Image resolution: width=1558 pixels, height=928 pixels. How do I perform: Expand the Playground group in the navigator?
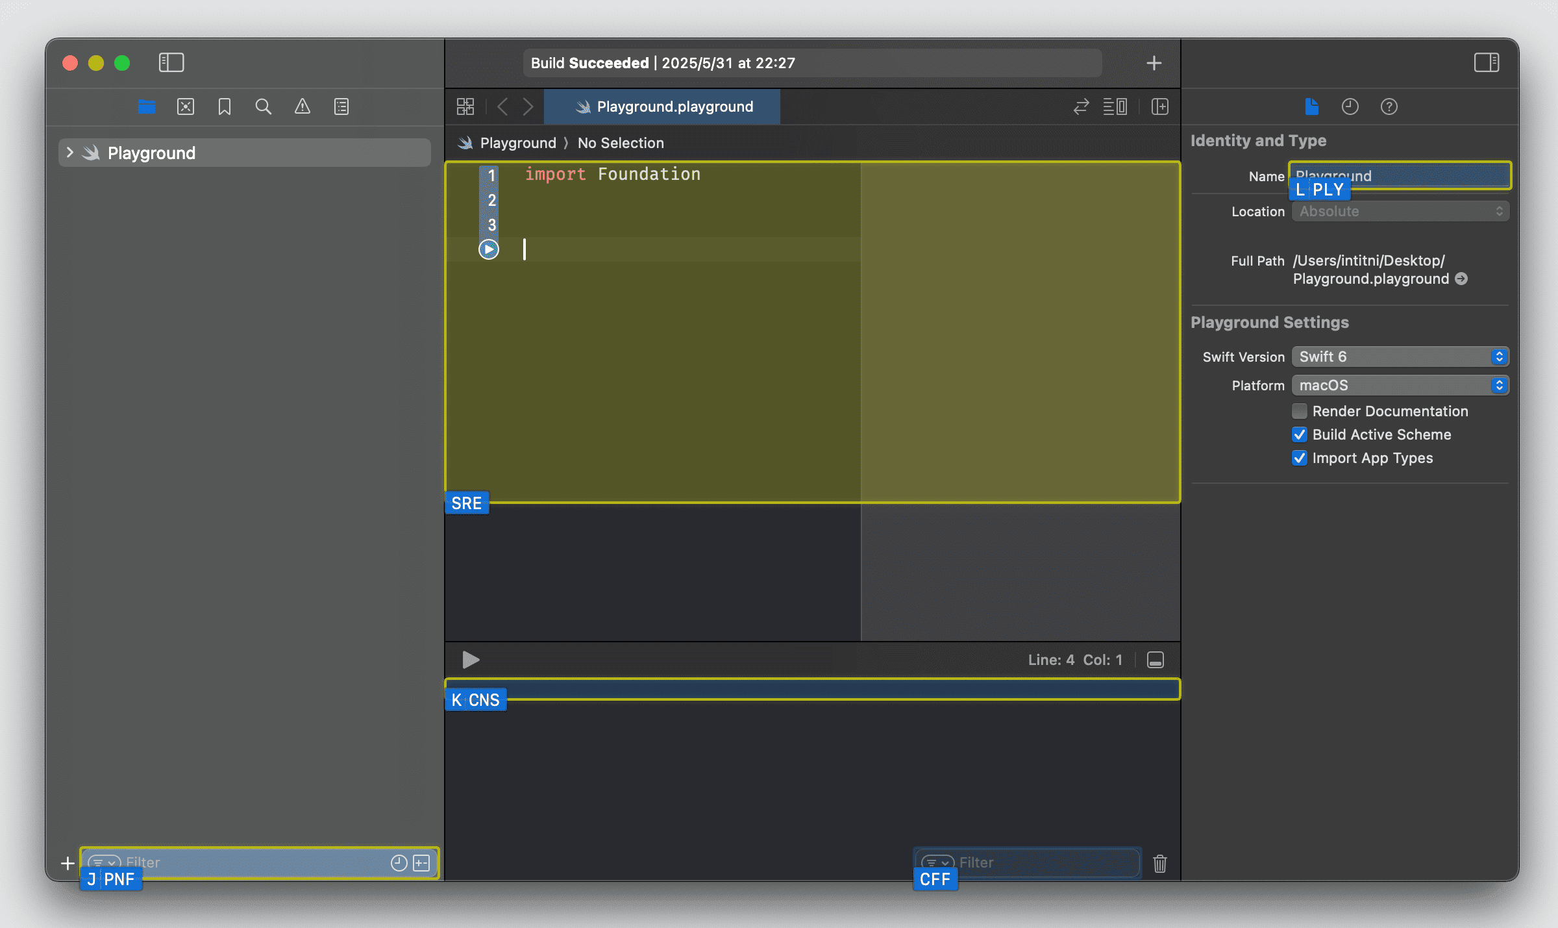(x=69, y=152)
